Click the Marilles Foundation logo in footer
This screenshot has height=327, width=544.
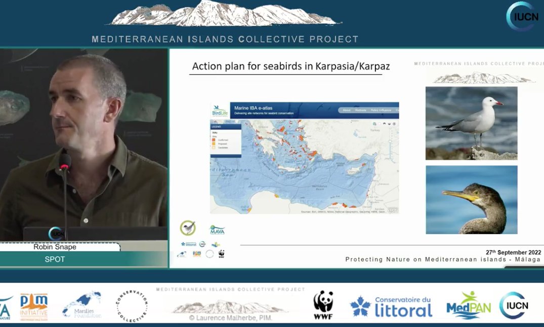click(x=82, y=305)
